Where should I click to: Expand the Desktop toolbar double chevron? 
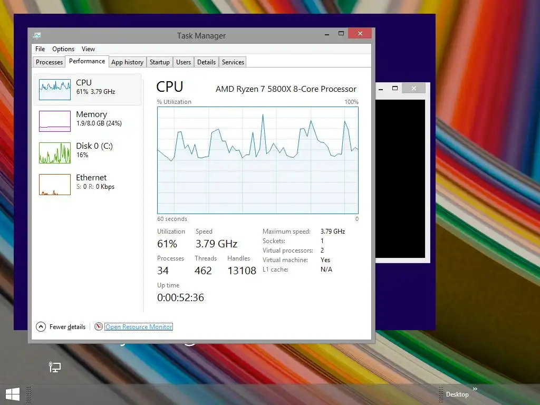tap(475, 389)
